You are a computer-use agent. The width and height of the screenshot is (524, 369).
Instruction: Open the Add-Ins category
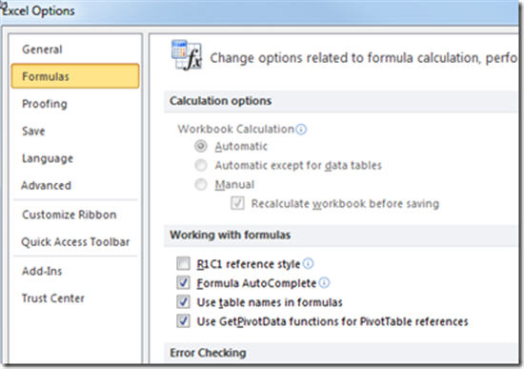(x=42, y=271)
